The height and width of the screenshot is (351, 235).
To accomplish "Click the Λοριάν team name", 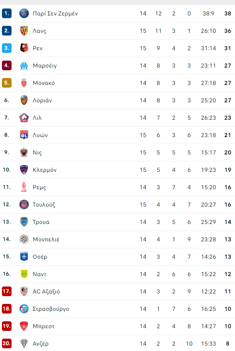I will (42, 100).
